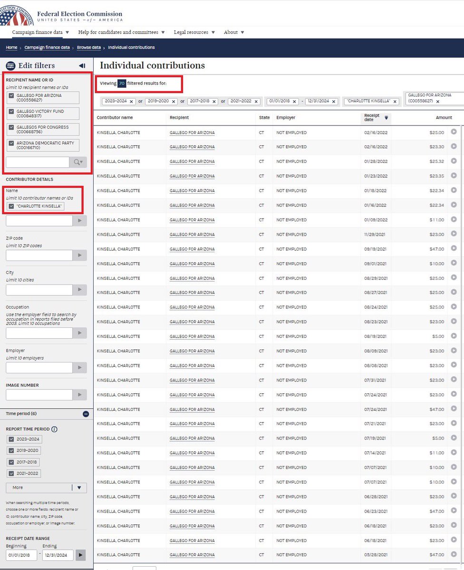Submit the Image number field arrow
Screen dimensions: 464x570
point(79,394)
